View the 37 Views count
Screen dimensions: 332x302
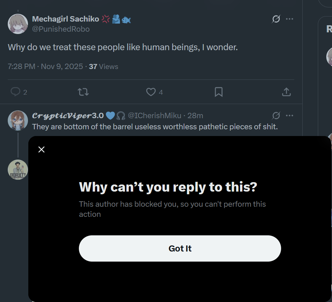(103, 66)
